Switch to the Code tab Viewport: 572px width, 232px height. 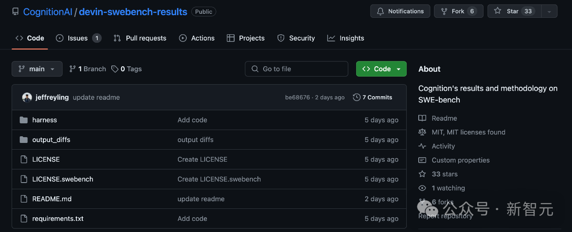coord(30,38)
